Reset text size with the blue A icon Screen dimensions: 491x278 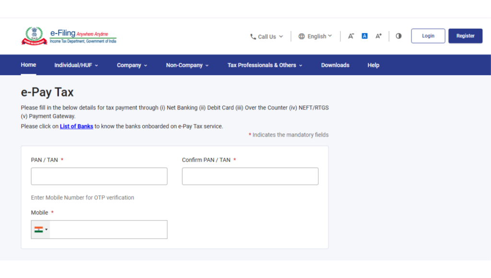click(364, 35)
